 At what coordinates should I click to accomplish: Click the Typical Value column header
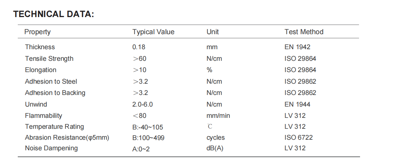tap(153, 32)
